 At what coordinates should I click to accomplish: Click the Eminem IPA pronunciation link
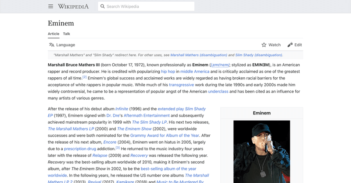coord(220,65)
